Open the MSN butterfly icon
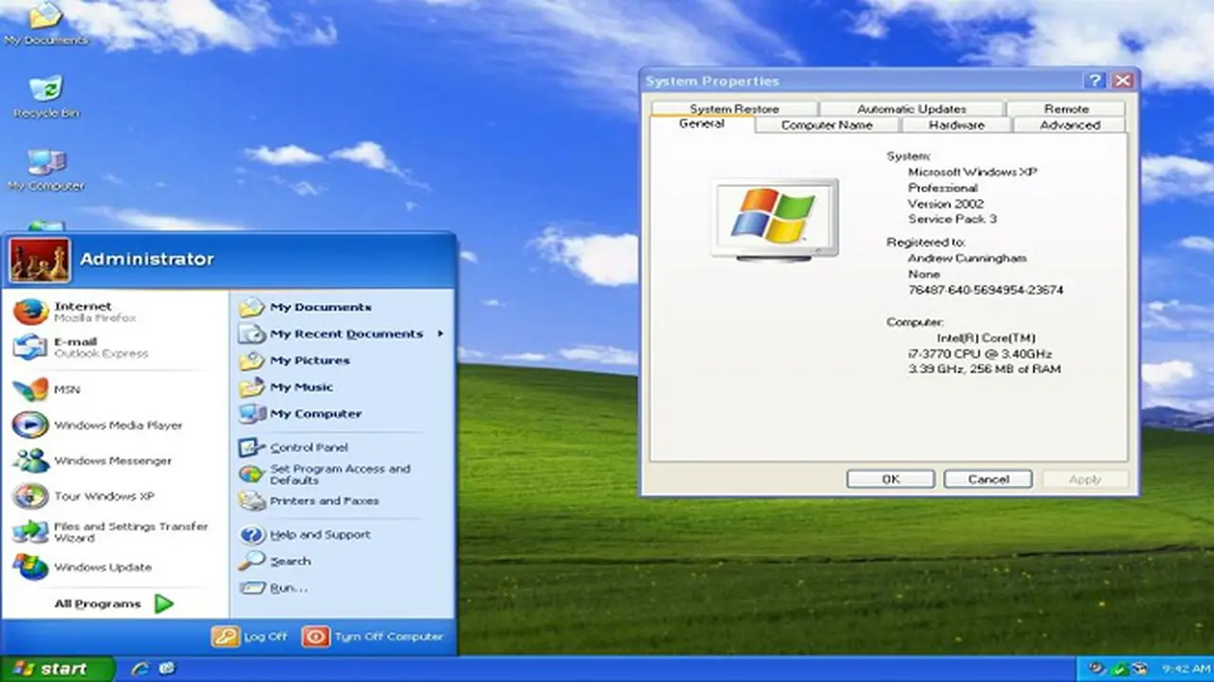This screenshot has width=1214, height=682. pos(30,389)
